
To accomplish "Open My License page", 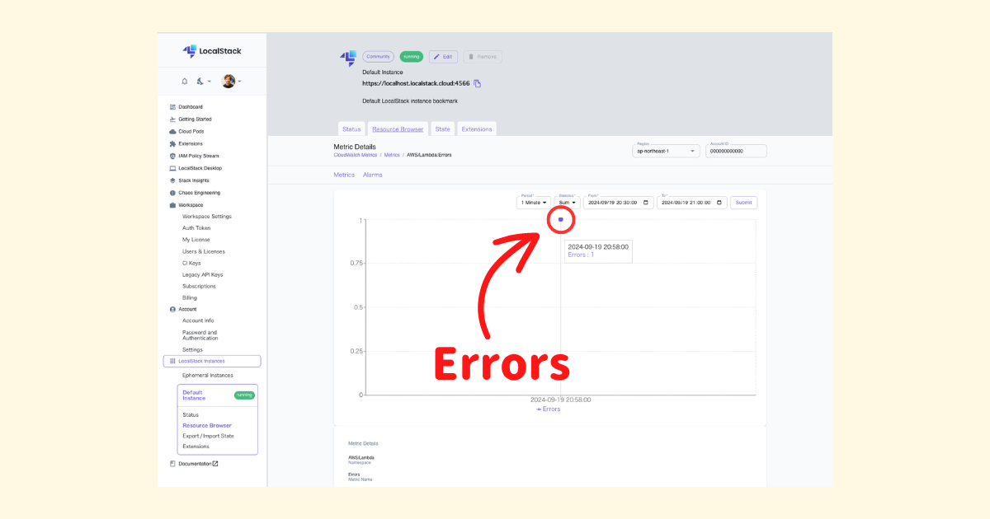I will pyautogui.click(x=196, y=240).
